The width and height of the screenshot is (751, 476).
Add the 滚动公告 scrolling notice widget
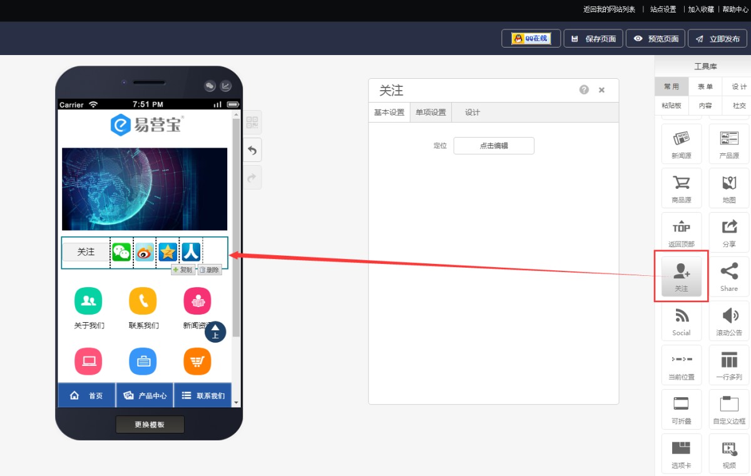click(x=729, y=321)
